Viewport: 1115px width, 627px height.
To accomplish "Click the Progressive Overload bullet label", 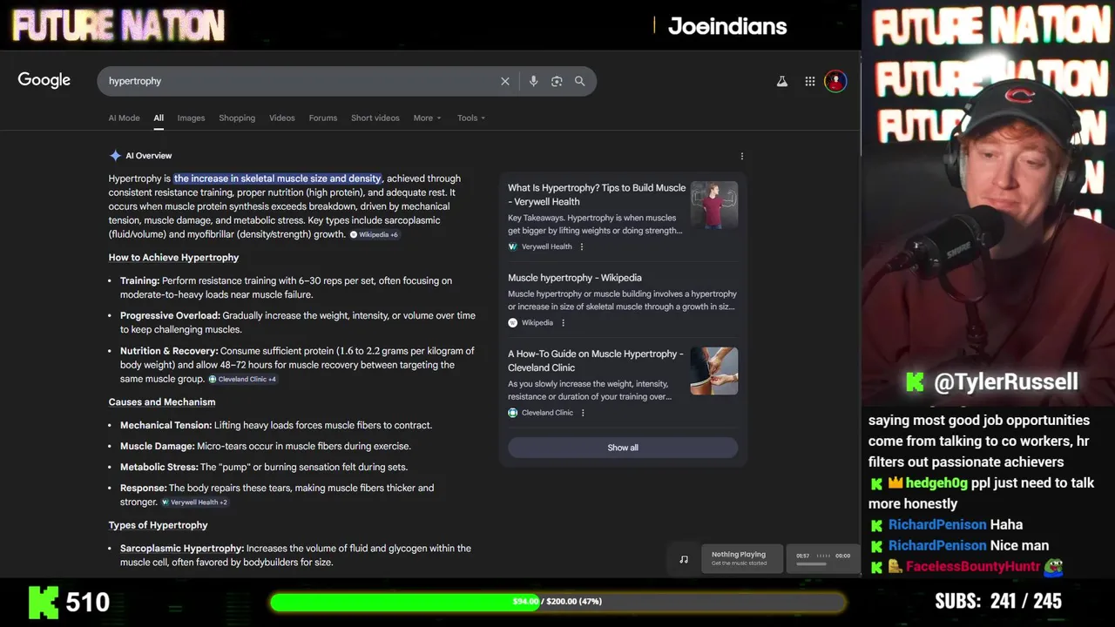I will (x=170, y=316).
